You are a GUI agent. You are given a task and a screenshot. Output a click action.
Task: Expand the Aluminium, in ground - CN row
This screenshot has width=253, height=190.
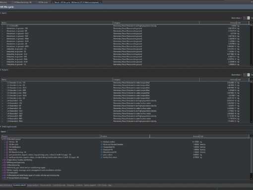[x=2, y=28]
